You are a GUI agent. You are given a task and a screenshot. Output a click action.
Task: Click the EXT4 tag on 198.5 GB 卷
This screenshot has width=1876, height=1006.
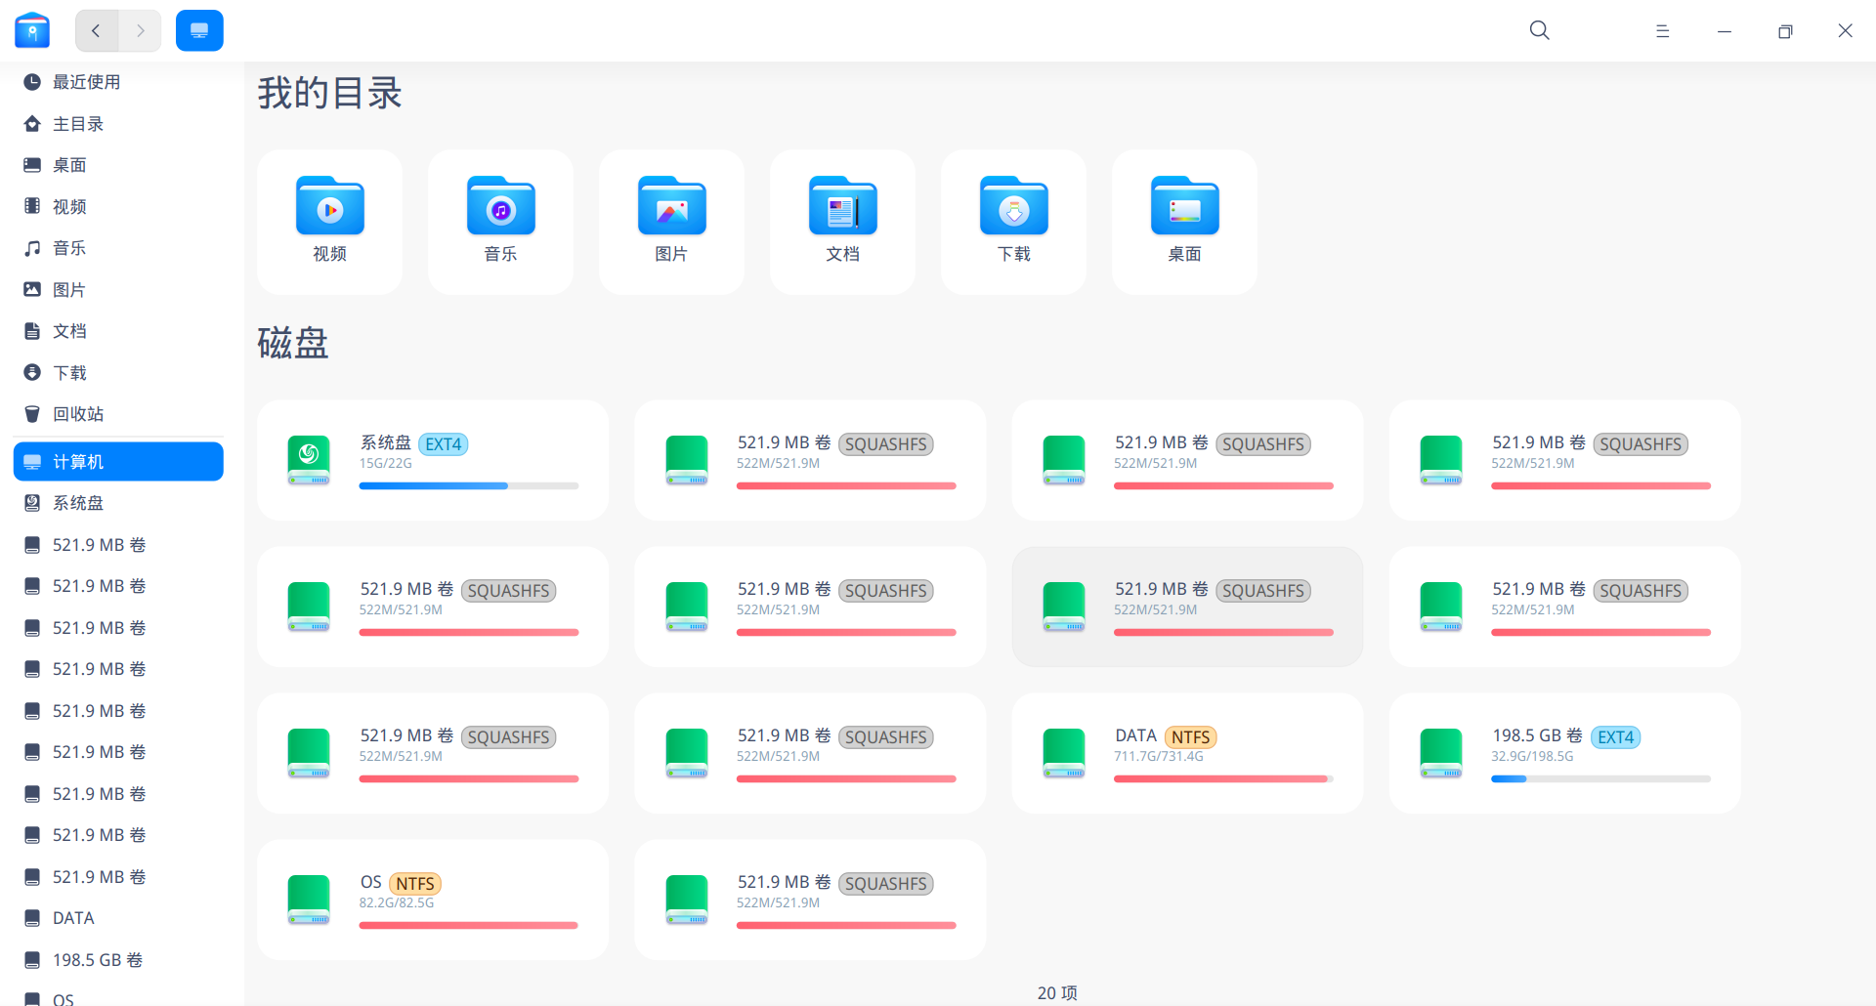coord(1616,737)
